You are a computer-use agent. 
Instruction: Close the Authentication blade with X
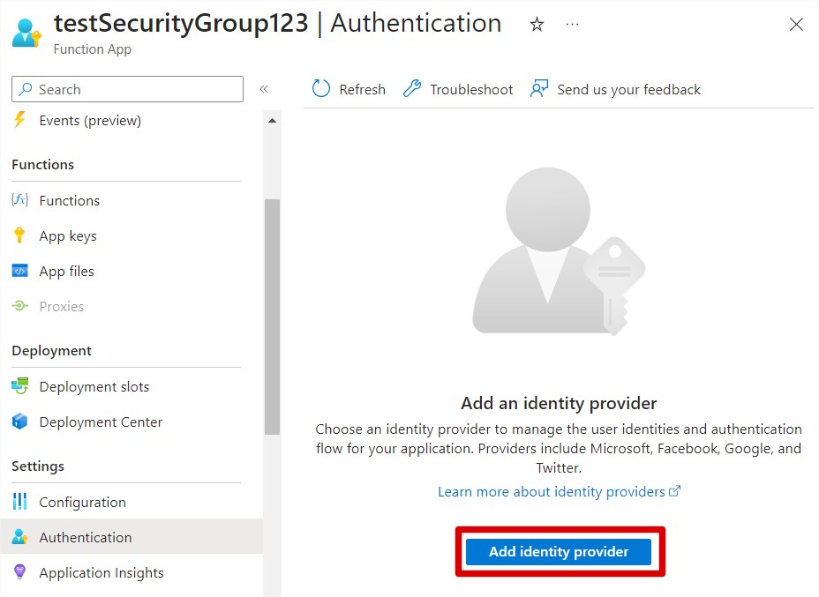click(x=796, y=25)
